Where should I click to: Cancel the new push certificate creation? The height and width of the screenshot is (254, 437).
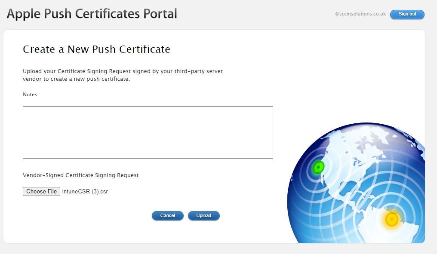tap(167, 215)
